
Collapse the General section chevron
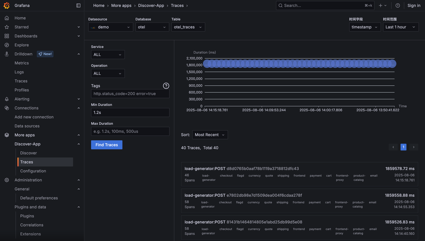point(79,189)
